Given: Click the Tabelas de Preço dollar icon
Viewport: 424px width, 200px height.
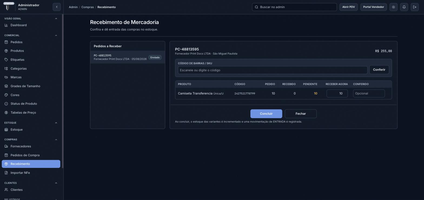Looking at the screenshot, I should pyautogui.click(x=6, y=113).
